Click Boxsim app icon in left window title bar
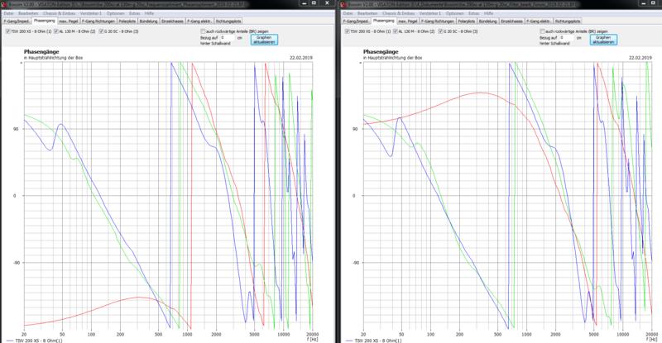The height and width of the screenshot is (343, 662). coord(3,3)
